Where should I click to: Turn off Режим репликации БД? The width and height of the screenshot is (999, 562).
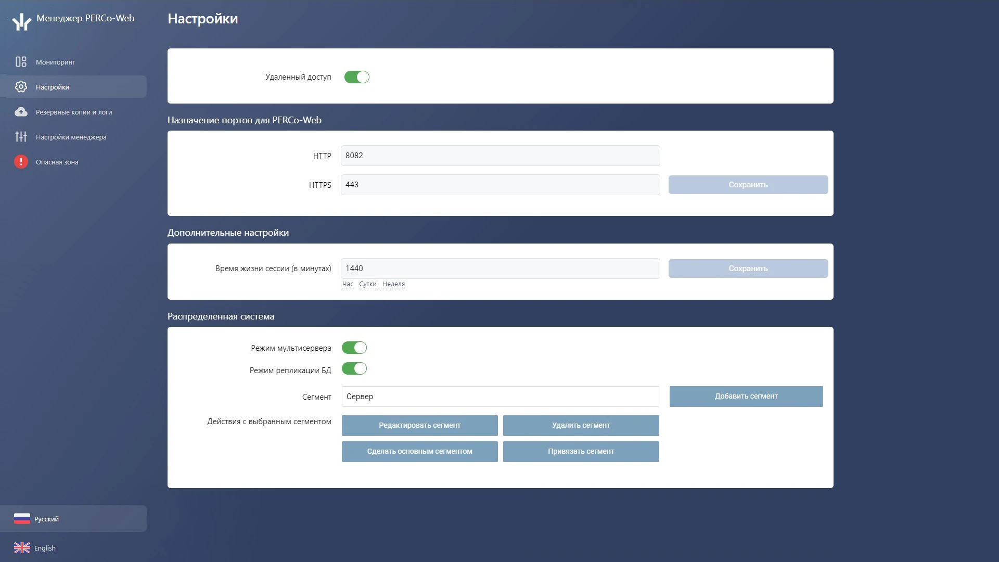354,369
